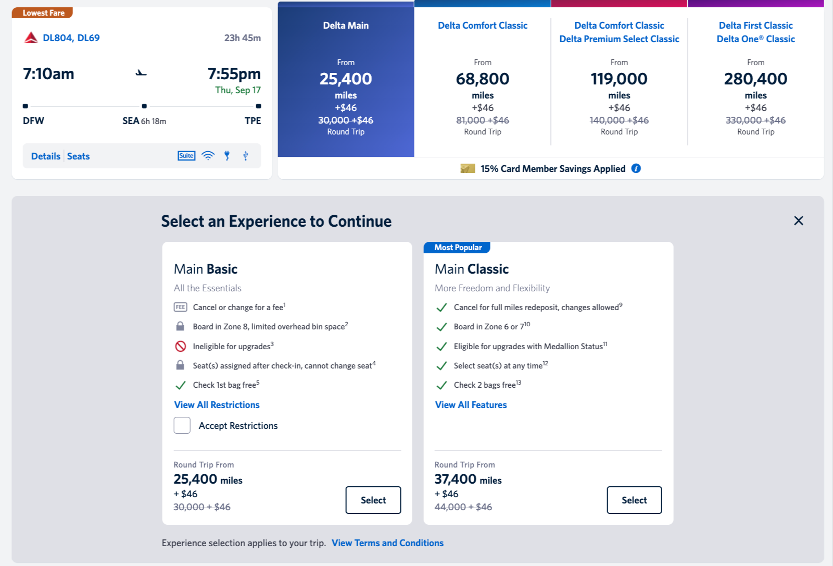Click the 7:55pm arrival time
Image resolution: width=833 pixels, height=566 pixels.
coord(234,74)
